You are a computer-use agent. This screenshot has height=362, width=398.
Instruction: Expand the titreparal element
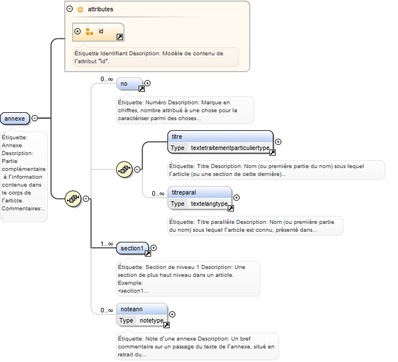(x=236, y=198)
